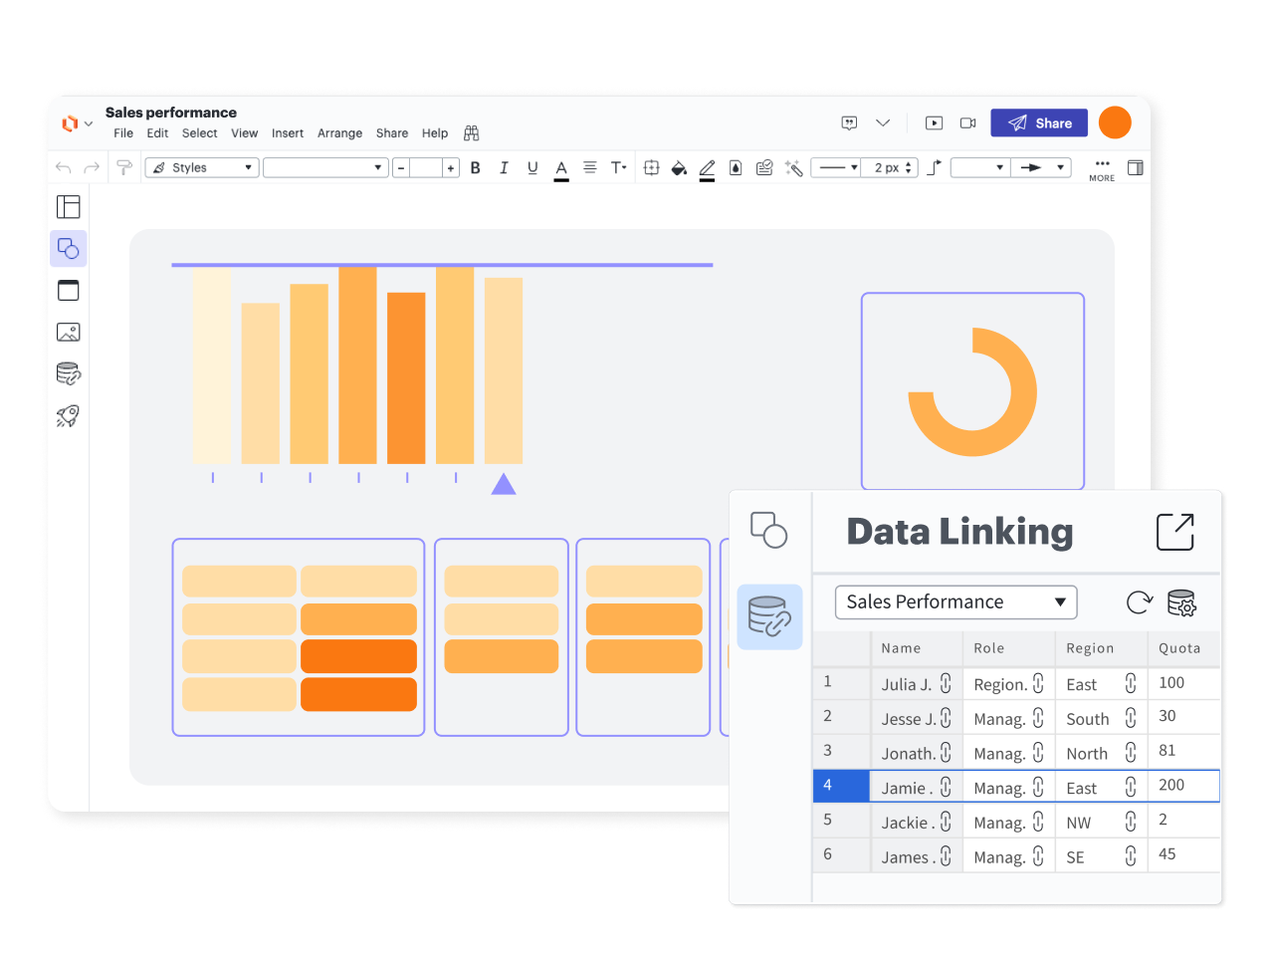Toggle italic text formatting
Image resolution: width=1274 pixels, height=956 pixels.
504,168
